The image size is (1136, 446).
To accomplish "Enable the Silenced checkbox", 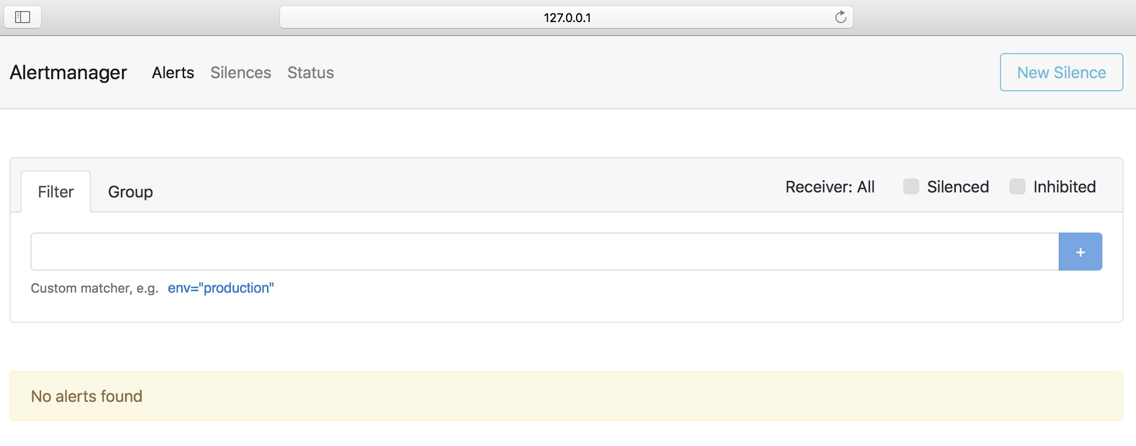I will pos(911,186).
